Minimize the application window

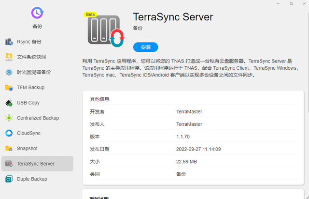(278, 4)
